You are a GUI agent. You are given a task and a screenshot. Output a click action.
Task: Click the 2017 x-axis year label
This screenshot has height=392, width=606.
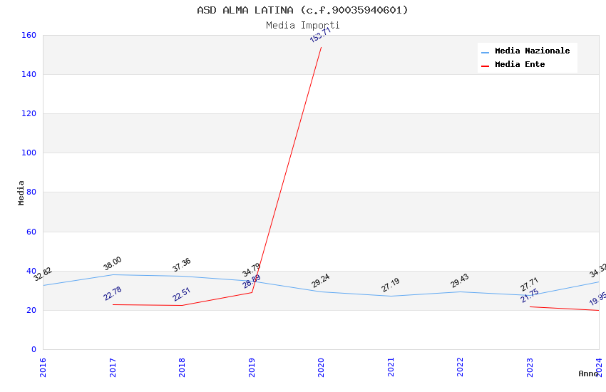pyautogui.click(x=113, y=367)
